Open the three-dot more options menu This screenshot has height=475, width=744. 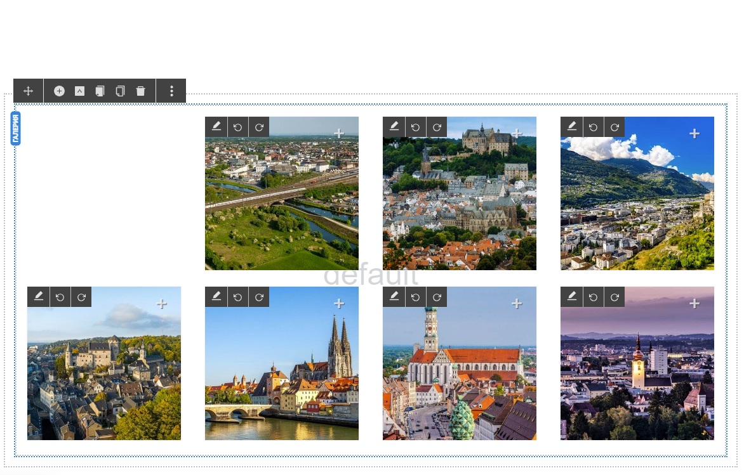tap(171, 91)
